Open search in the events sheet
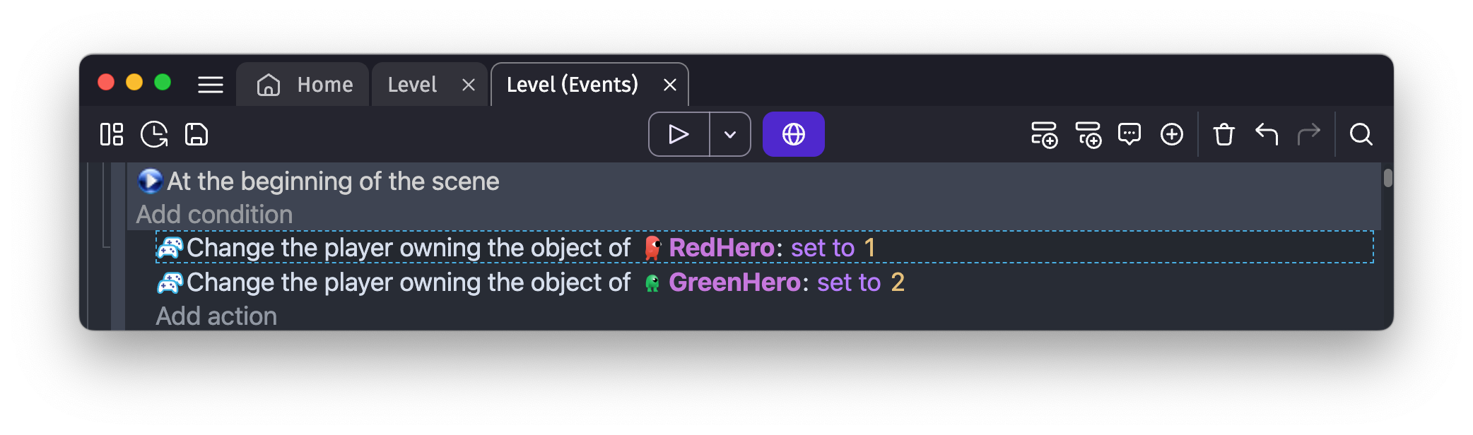 pos(1361,134)
